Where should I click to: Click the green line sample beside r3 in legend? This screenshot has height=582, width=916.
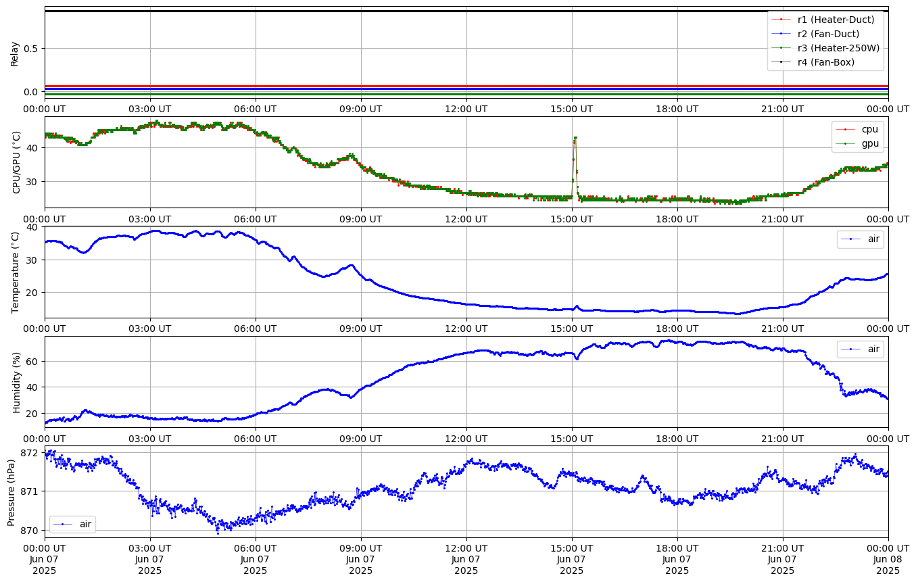781,47
